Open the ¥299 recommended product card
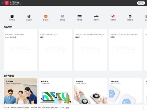Image resolution: width=147 pixels, height=110 pixels. (55, 50)
